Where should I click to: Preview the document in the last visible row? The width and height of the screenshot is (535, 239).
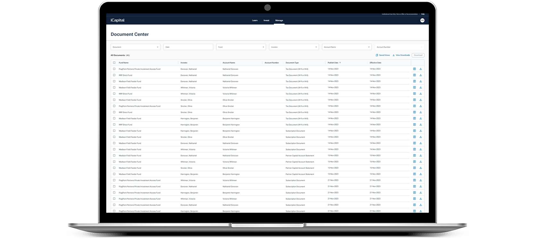[415, 211]
